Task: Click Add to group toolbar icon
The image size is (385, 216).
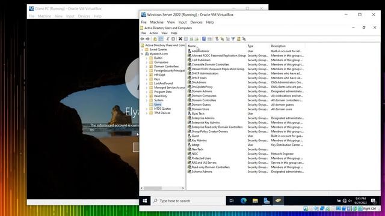Action: click(x=244, y=39)
